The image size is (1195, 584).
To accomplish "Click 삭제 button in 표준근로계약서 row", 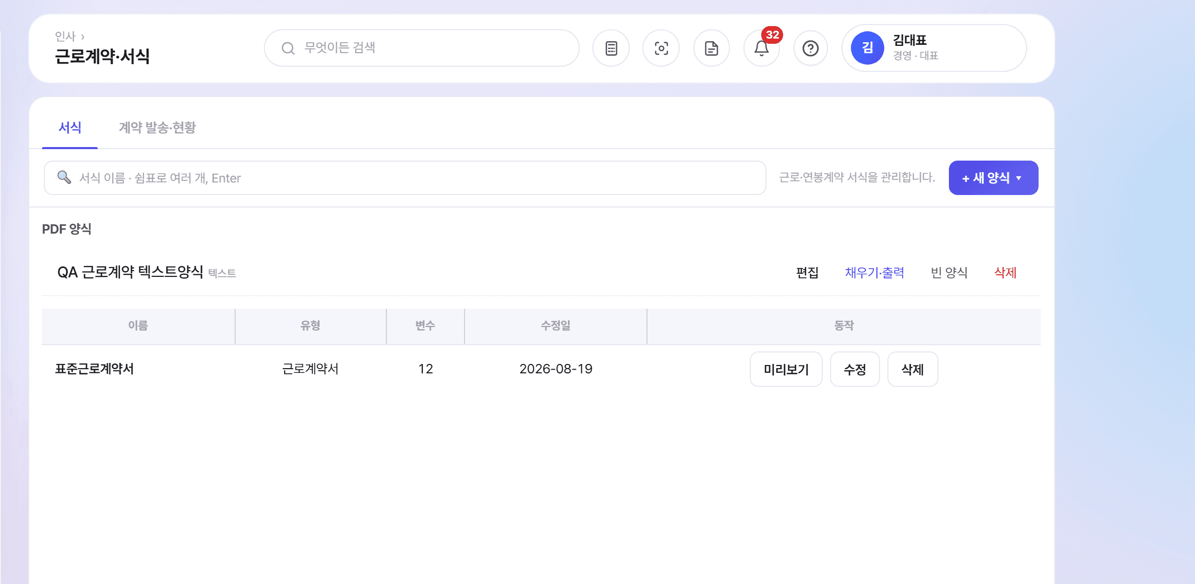I will point(913,369).
